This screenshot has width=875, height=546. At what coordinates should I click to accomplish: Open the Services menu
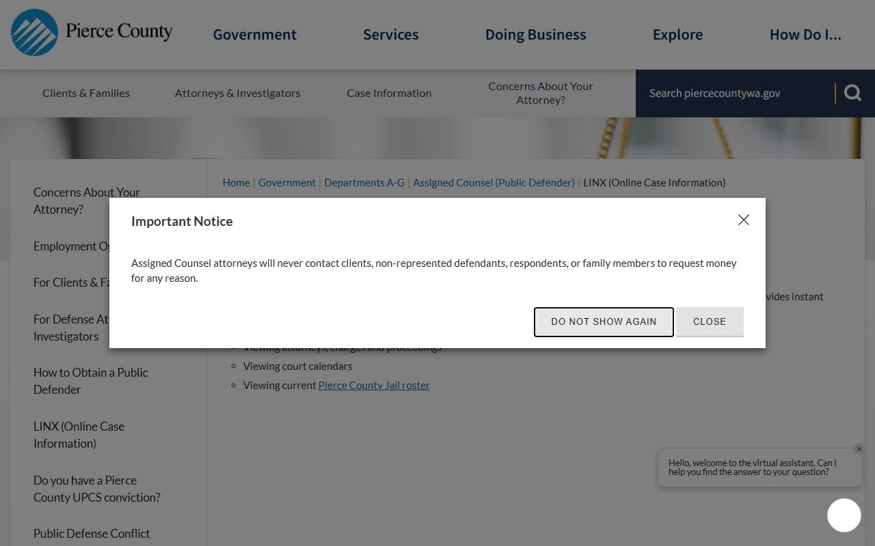point(391,35)
